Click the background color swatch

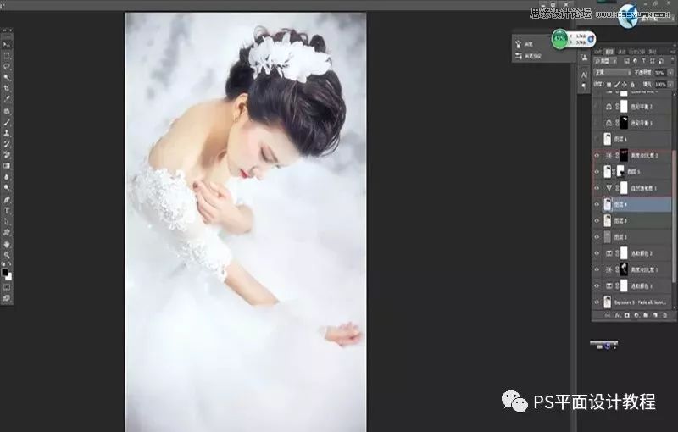tap(8, 276)
